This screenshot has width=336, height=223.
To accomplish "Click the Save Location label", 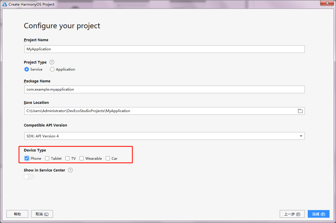I will click(36, 102).
